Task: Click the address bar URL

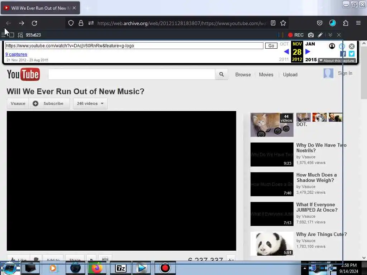Action: [182, 23]
